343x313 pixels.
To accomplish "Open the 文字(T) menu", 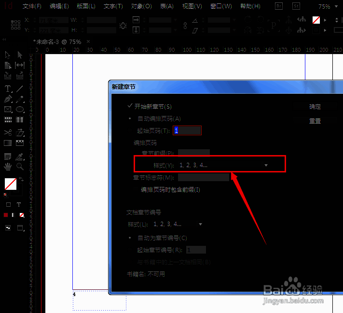I will point(113,6).
